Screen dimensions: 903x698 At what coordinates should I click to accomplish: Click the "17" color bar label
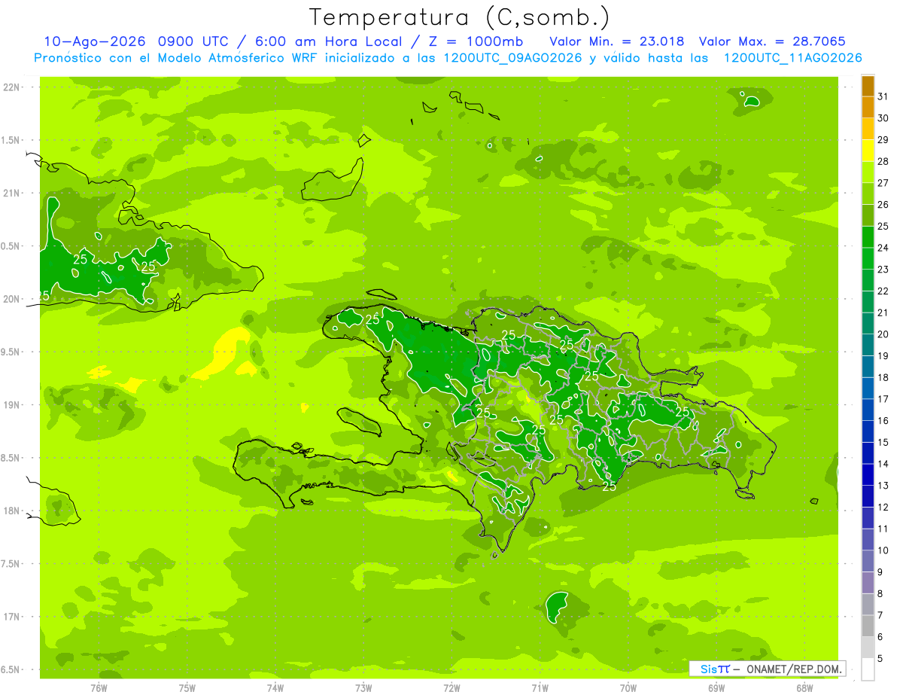pyautogui.click(x=883, y=399)
